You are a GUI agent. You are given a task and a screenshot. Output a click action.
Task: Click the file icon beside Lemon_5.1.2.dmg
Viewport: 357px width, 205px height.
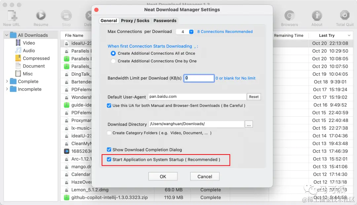(67, 190)
